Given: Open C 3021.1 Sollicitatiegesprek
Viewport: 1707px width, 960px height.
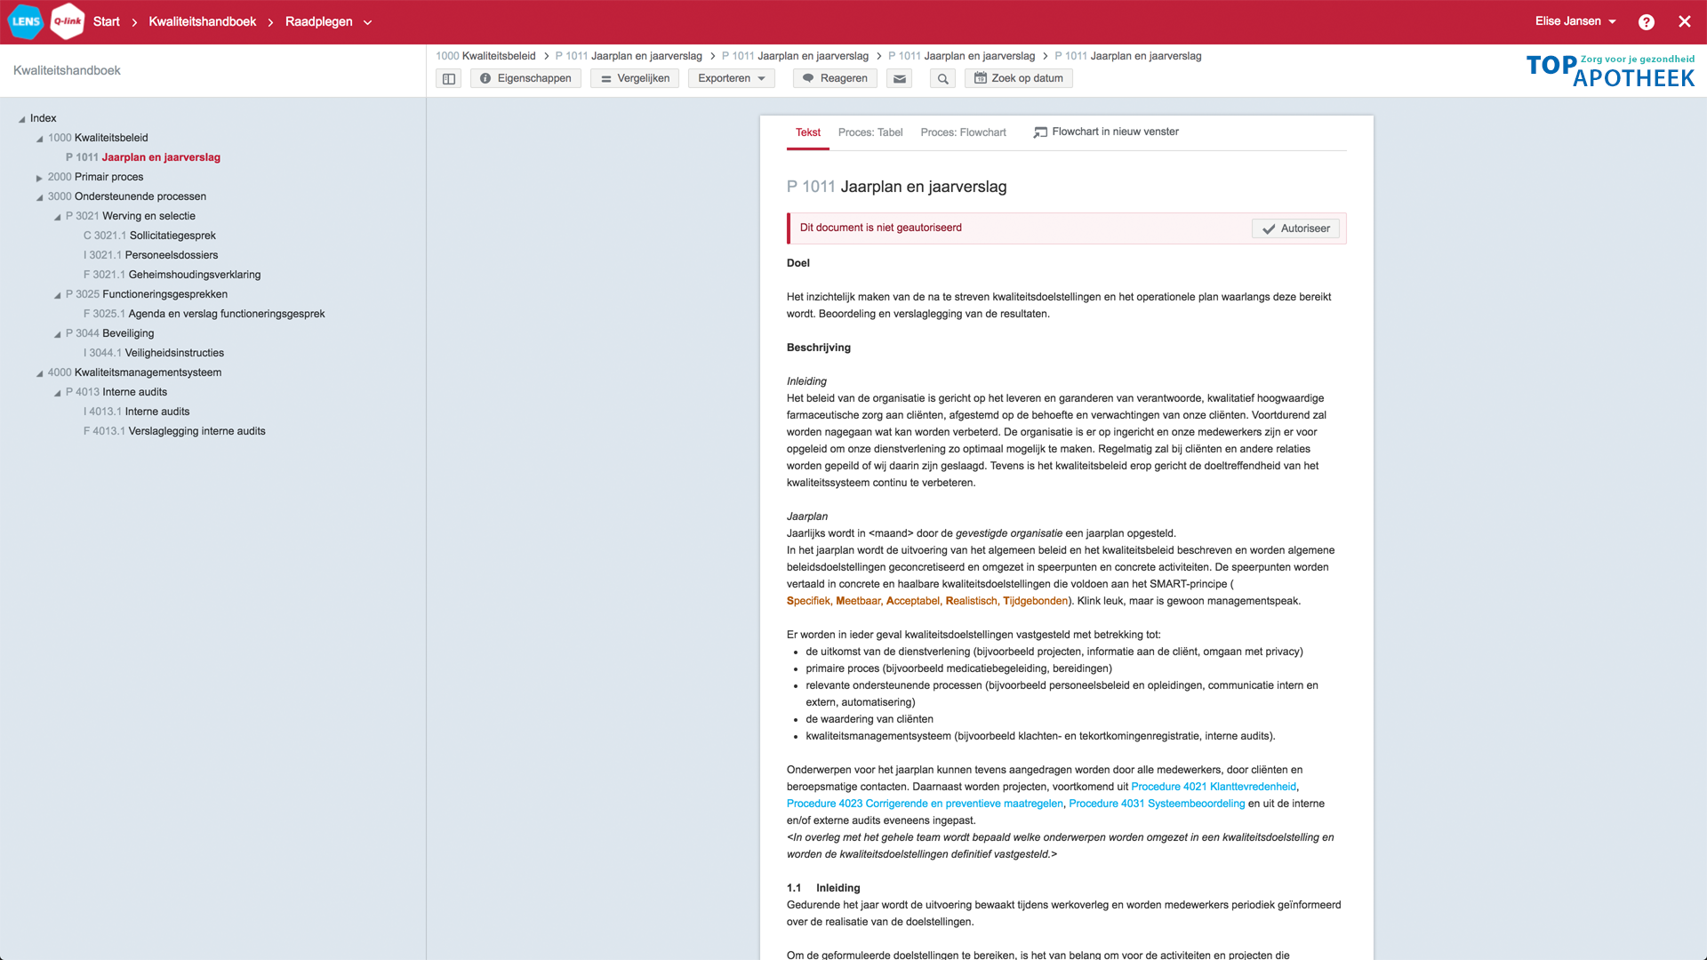Looking at the screenshot, I should (x=149, y=236).
